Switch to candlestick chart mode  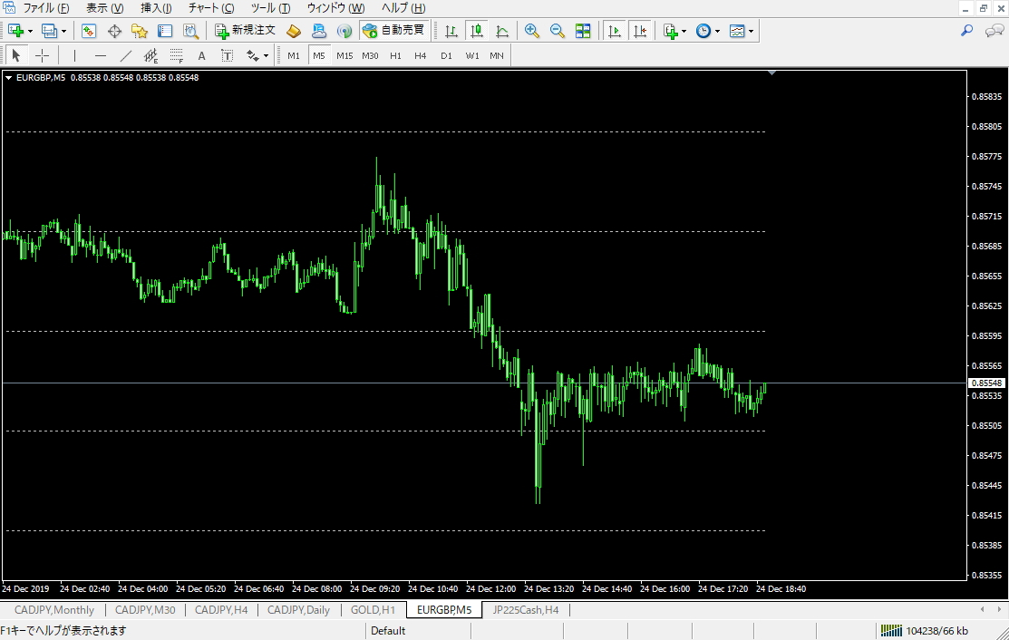tap(477, 31)
